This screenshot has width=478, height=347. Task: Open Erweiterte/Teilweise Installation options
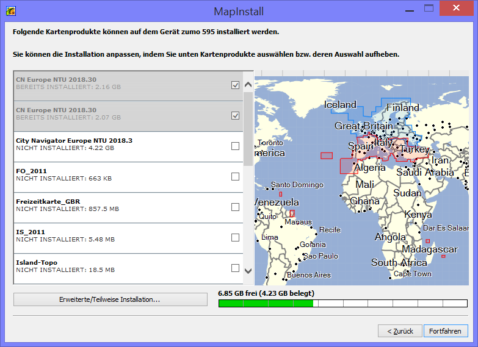point(110,299)
